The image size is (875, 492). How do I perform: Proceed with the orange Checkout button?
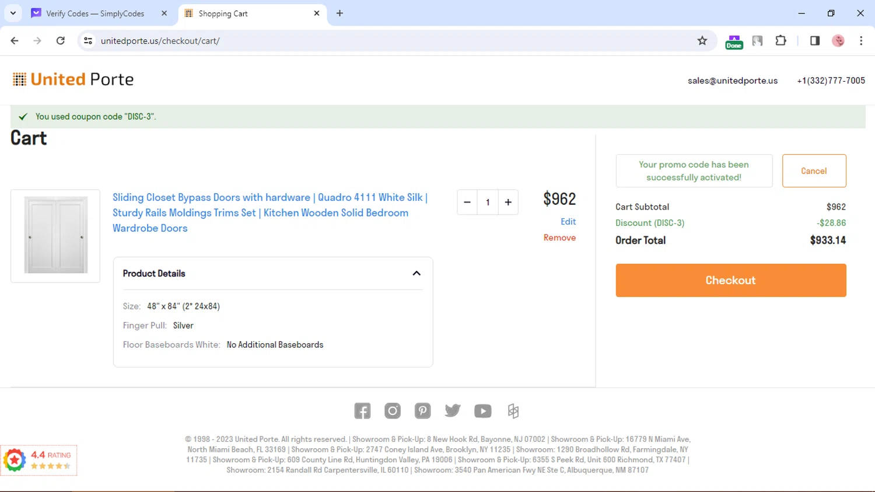pyautogui.click(x=731, y=280)
